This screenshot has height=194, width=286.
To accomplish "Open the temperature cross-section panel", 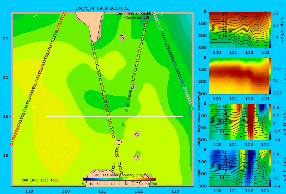I will tap(239, 30).
